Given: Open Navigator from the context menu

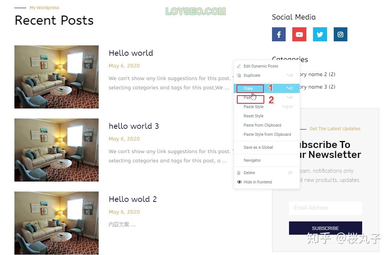Looking at the screenshot, I should tap(252, 161).
